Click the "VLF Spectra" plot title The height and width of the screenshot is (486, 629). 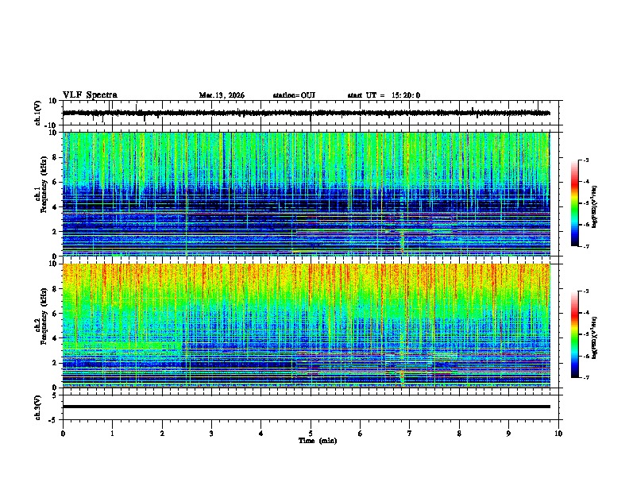pos(90,95)
